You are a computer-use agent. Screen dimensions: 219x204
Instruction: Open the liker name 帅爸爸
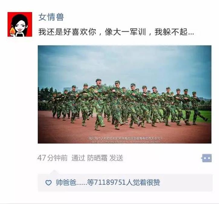click(66, 183)
